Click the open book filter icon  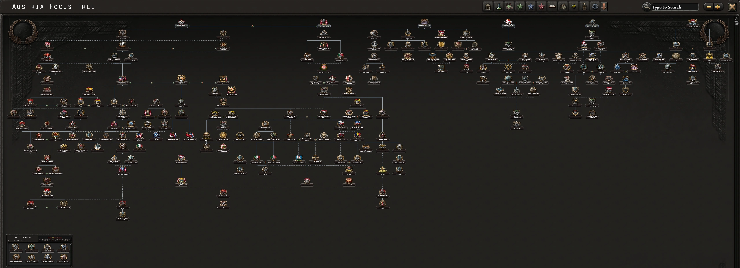(x=552, y=7)
